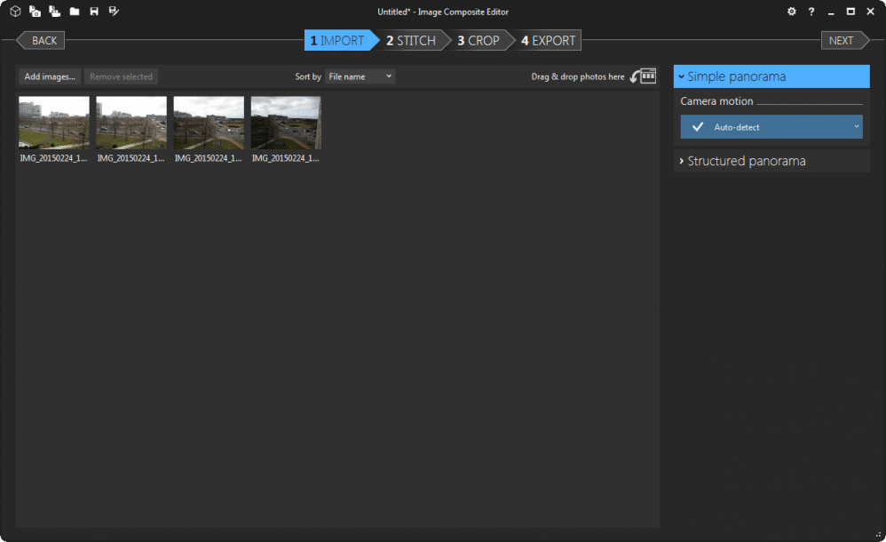Start a new panorama project

tap(15, 12)
